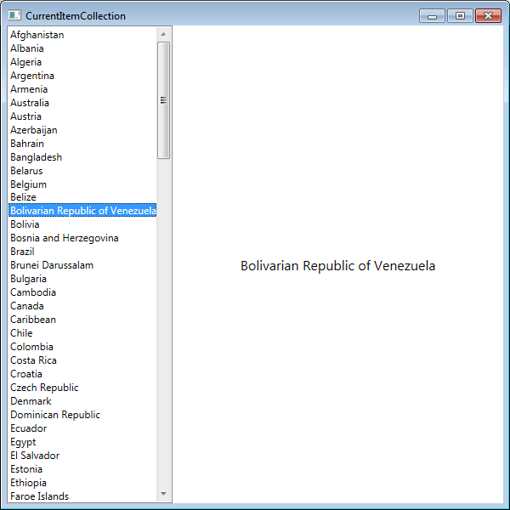
Task: Select Bulgaria in the list
Action: [82, 279]
